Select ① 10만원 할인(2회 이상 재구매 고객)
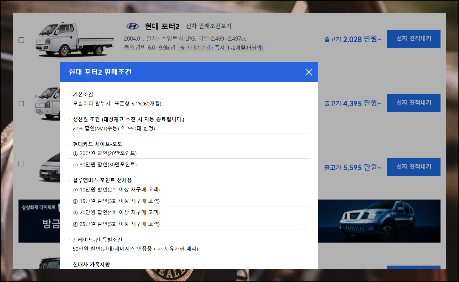This screenshot has height=282, width=459. [116, 190]
